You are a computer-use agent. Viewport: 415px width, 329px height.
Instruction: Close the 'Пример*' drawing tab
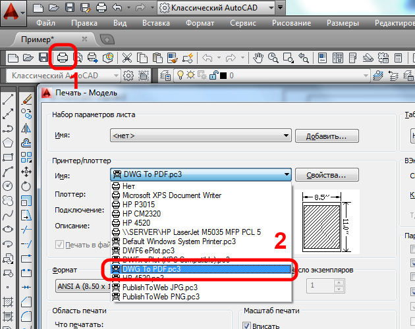84,39
